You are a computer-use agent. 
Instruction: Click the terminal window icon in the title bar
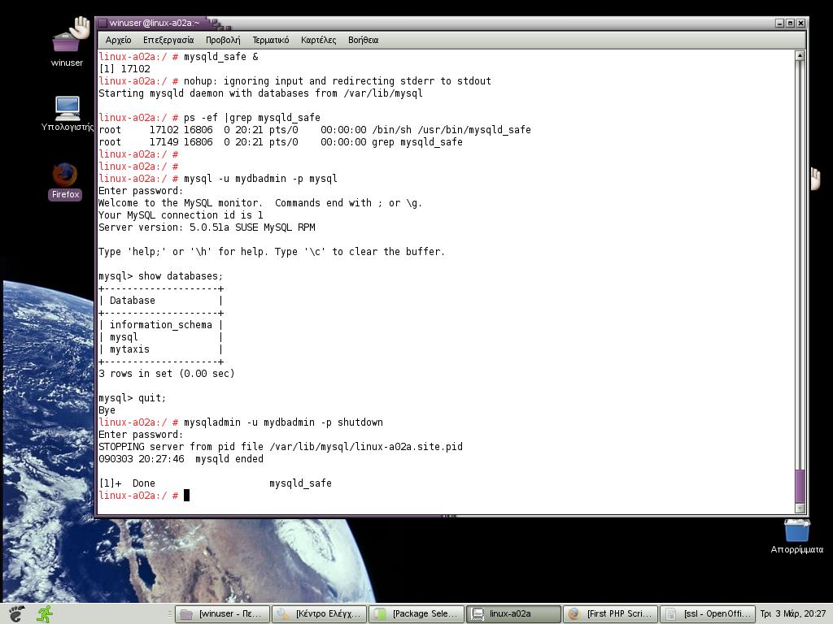coord(103,23)
